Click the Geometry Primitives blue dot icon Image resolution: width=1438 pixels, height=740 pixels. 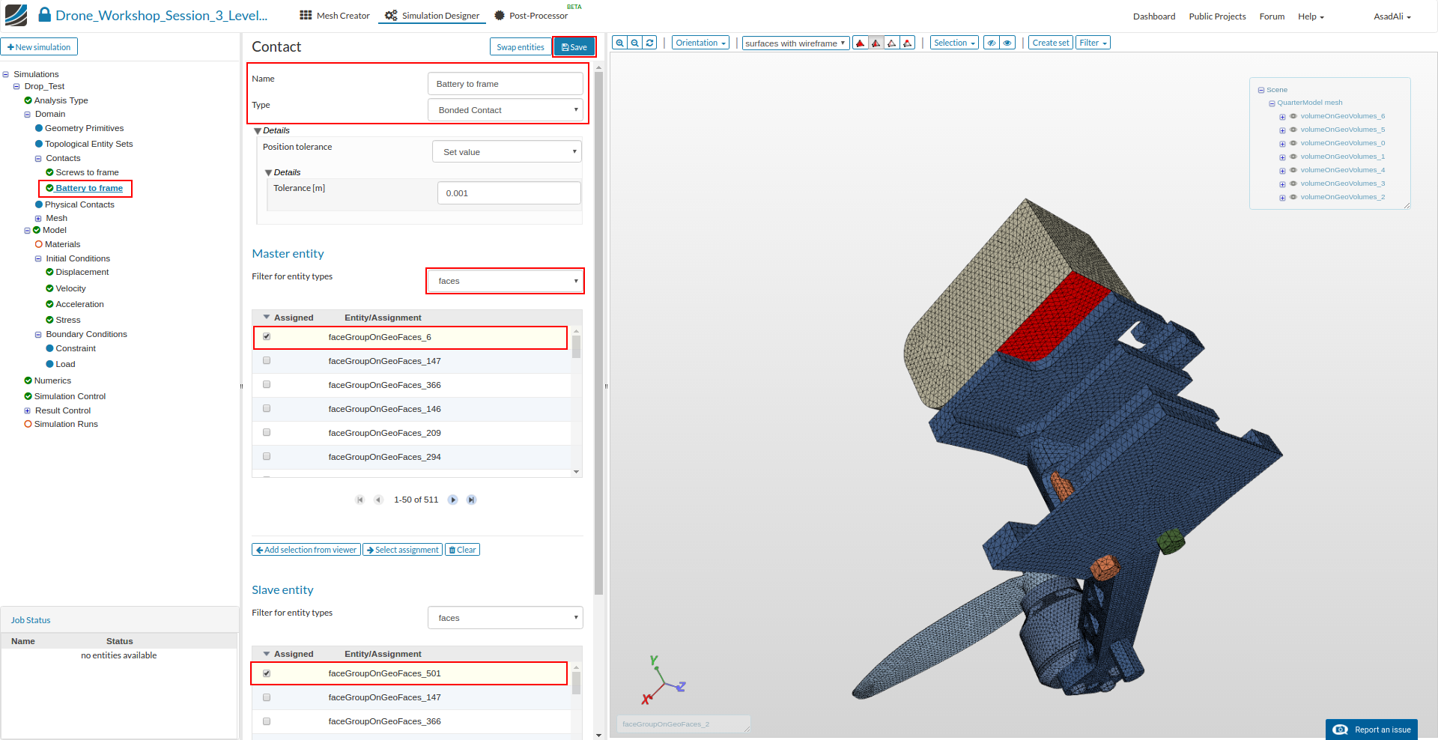(39, 128)
